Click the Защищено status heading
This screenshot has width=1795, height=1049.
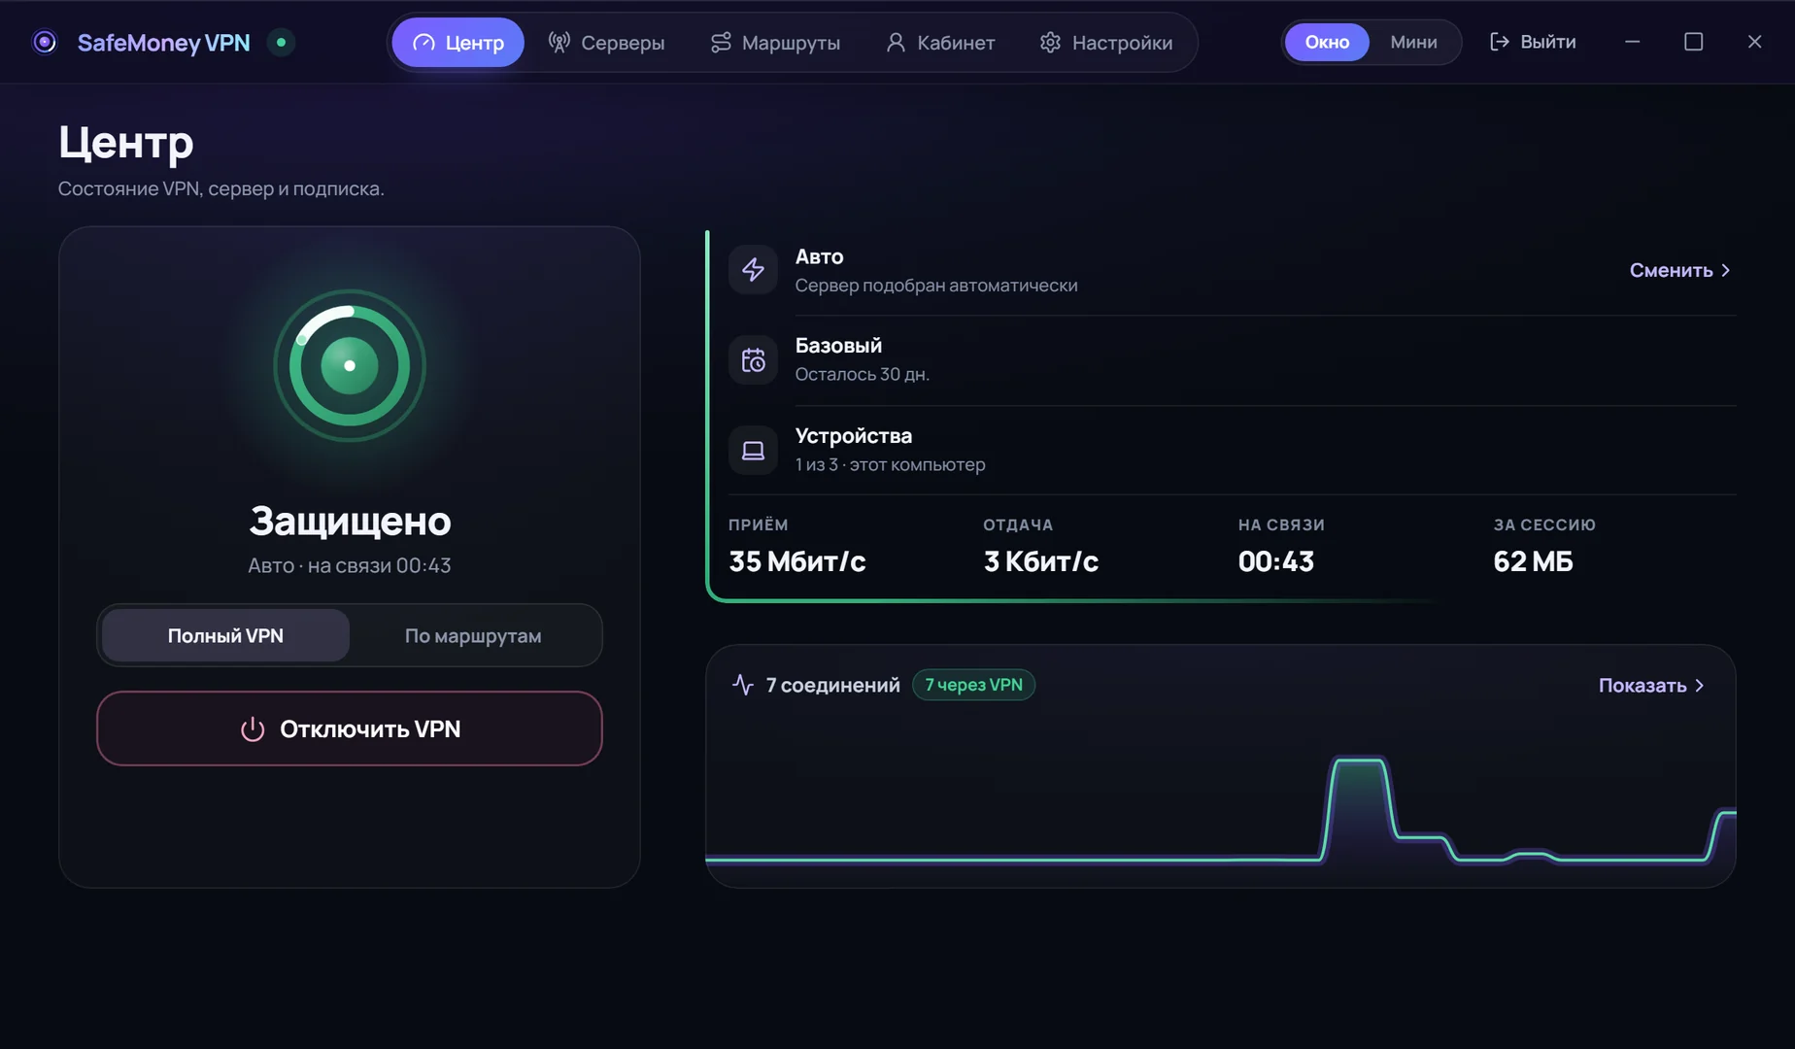(350, 522)
